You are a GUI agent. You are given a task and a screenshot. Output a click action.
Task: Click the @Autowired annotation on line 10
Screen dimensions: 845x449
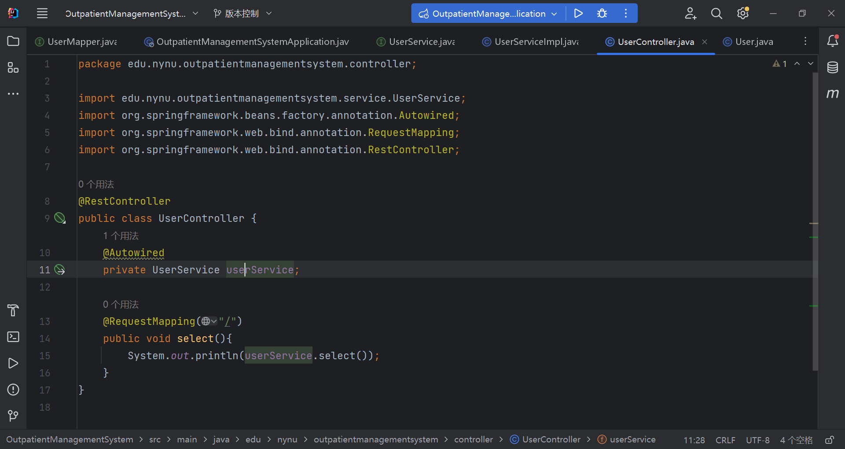coord(133,253)
